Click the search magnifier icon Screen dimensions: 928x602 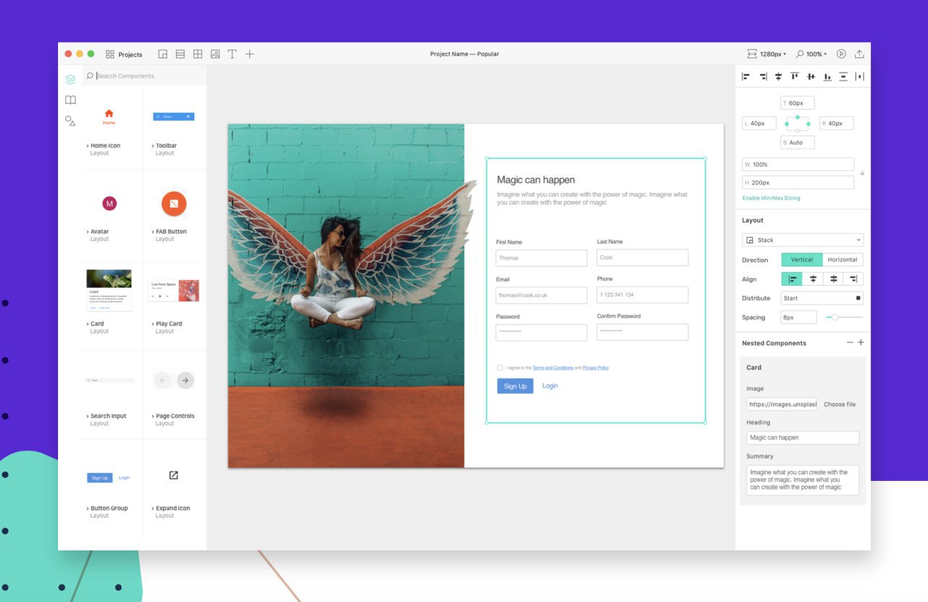coord(90,75)
